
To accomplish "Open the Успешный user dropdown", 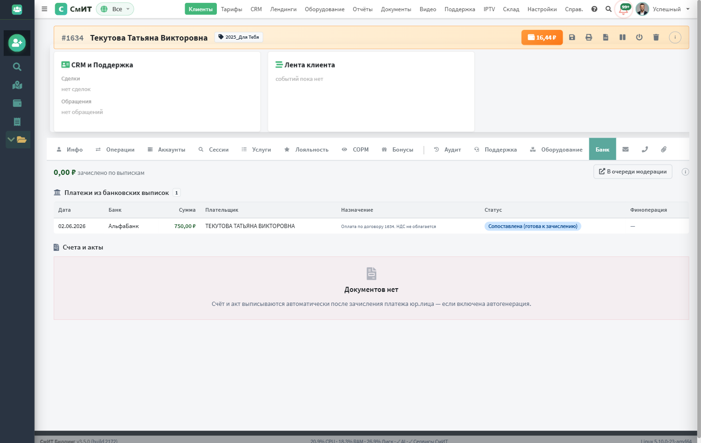I will (671, 9).
